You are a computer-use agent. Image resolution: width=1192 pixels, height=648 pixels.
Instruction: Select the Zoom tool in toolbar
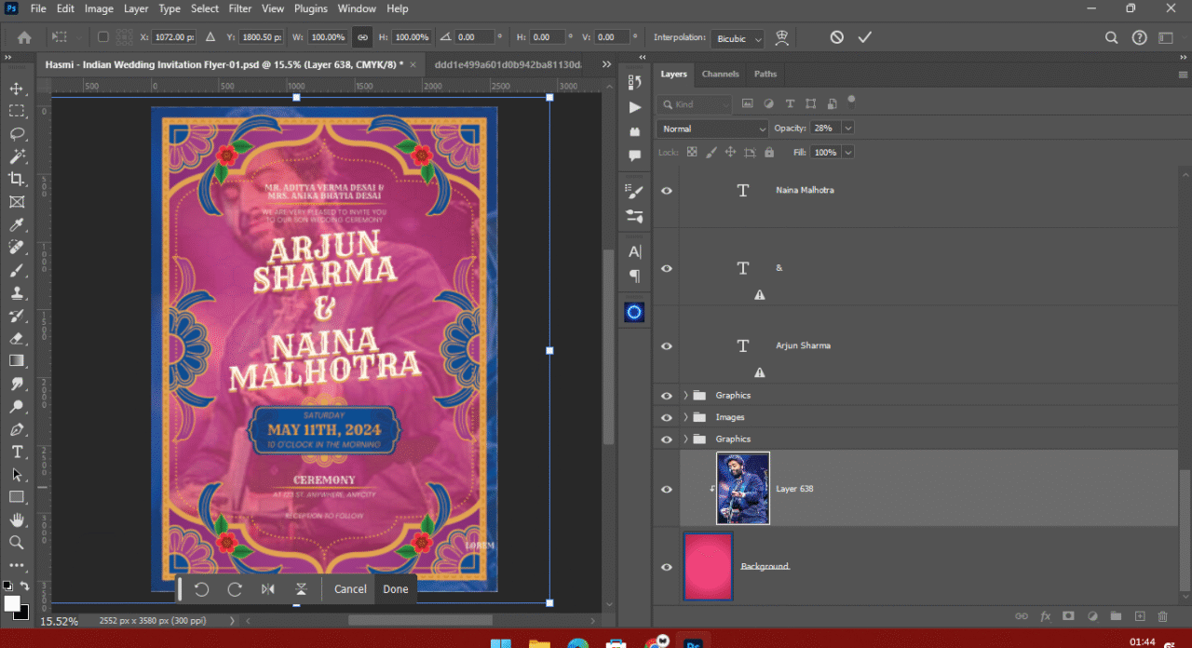tap(17, 542)
